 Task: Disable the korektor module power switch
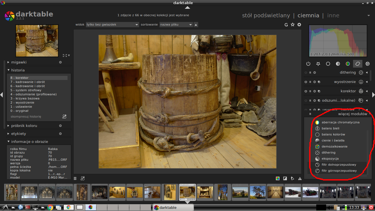point(306,91)
